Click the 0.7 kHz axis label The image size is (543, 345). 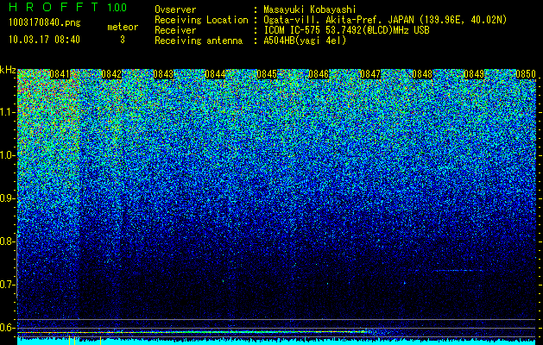pos(8,285)
